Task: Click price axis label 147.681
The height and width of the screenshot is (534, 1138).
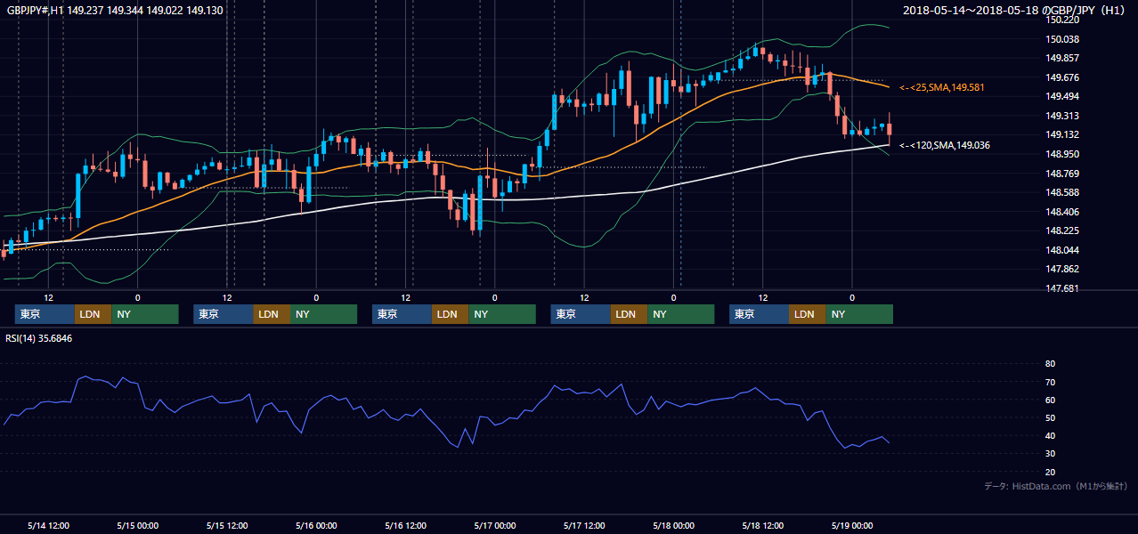Action: pos(1064,288)
